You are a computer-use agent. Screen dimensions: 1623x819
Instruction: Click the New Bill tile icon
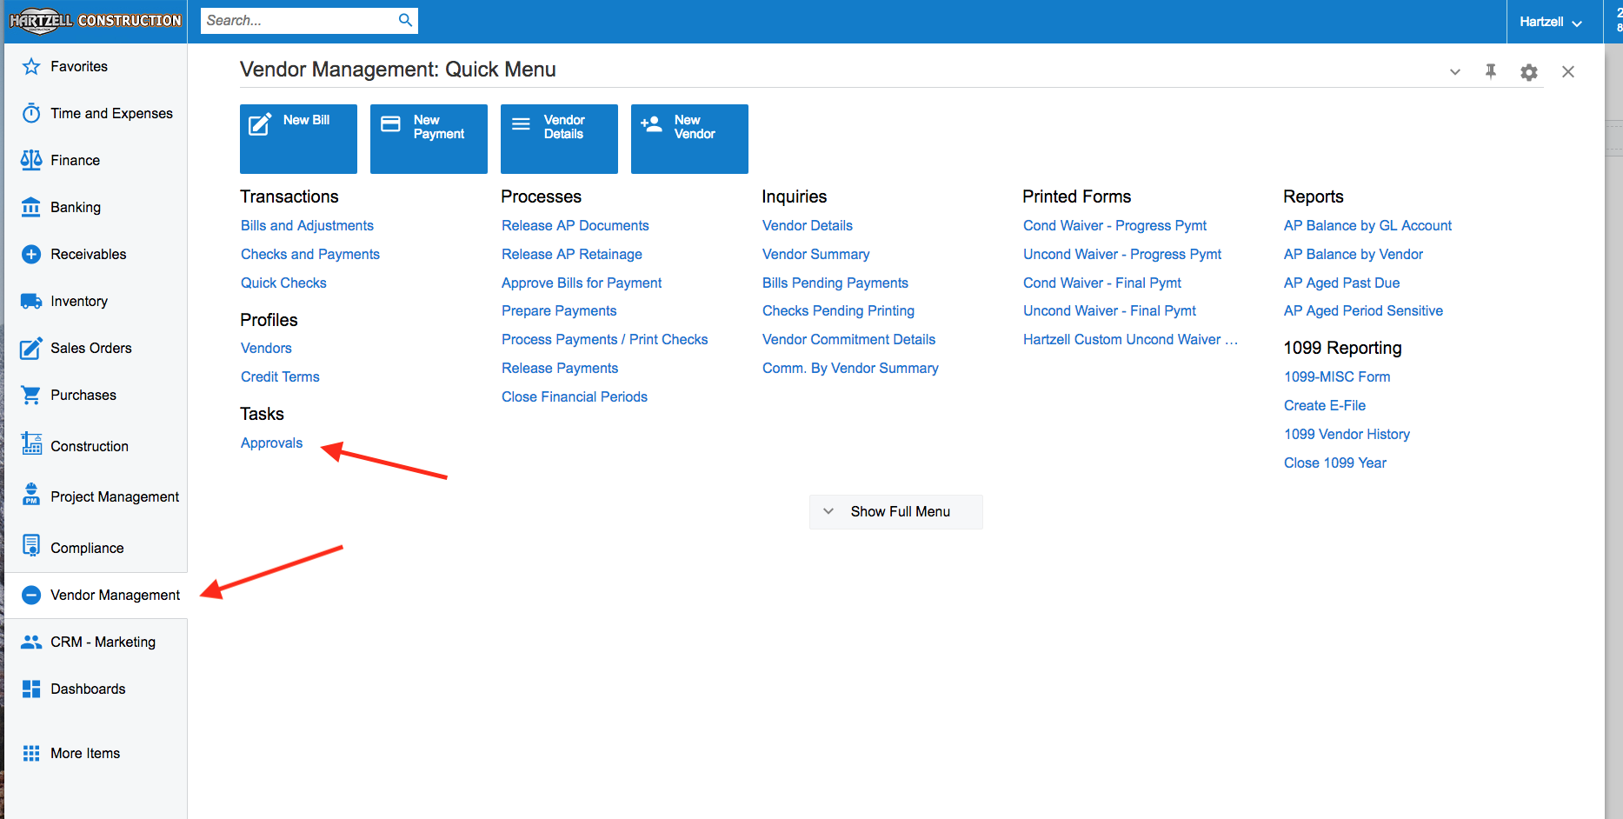[260, 125]
